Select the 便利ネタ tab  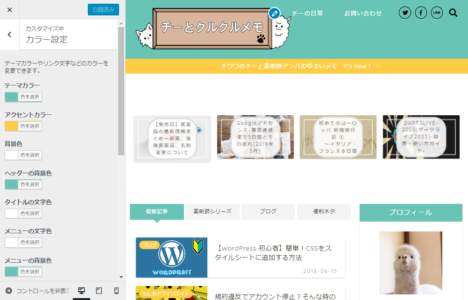coord(324,212)
